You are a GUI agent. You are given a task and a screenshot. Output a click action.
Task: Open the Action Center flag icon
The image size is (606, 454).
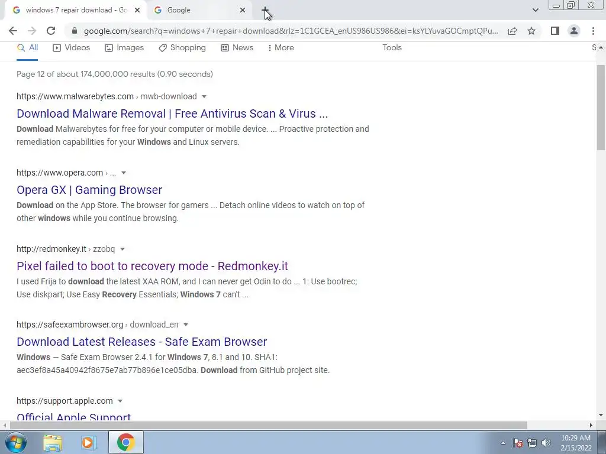tap(518, 443)
